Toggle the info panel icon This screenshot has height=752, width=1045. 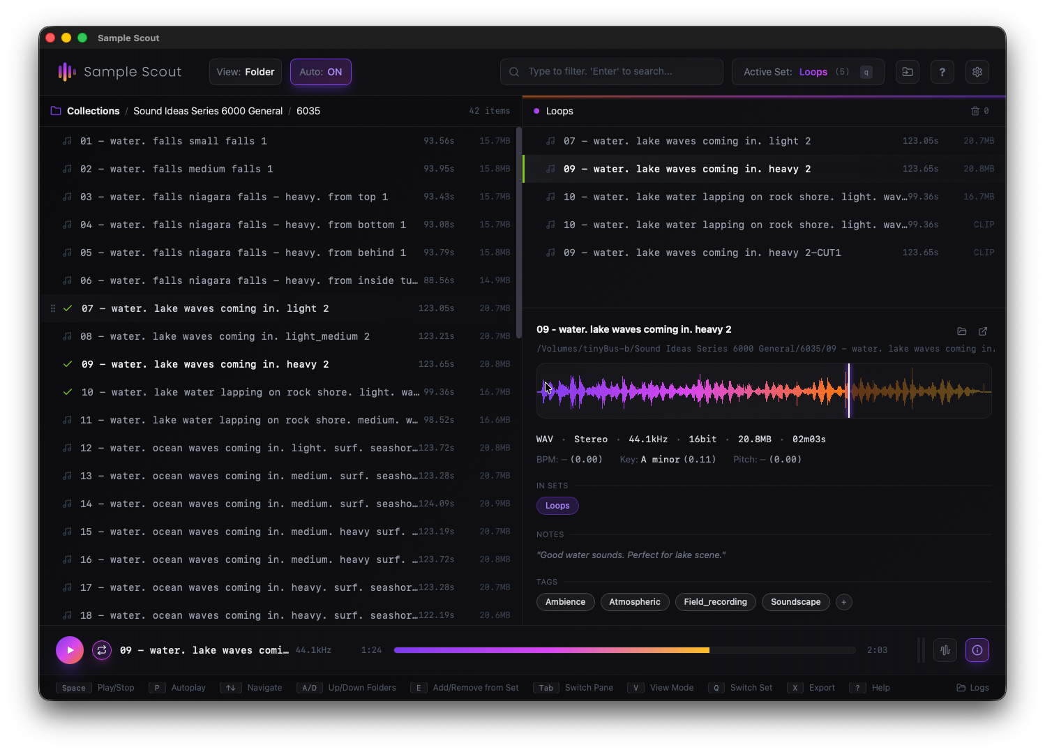tap(977, 650)
